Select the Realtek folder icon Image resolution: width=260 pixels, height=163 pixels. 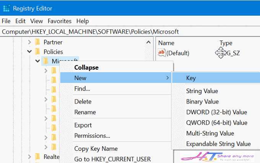tap(37, 156)
